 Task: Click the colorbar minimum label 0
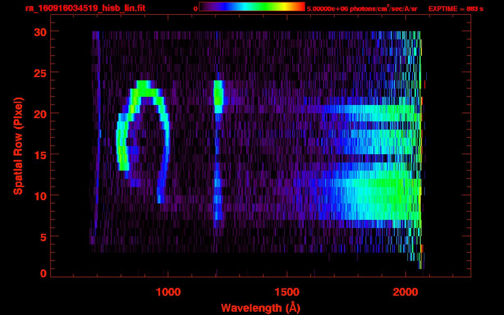pyautogui.click(x=195, y=9)
